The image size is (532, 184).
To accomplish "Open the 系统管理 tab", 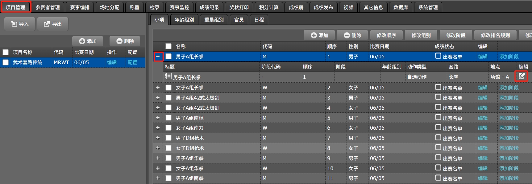I will pos(428,7).
